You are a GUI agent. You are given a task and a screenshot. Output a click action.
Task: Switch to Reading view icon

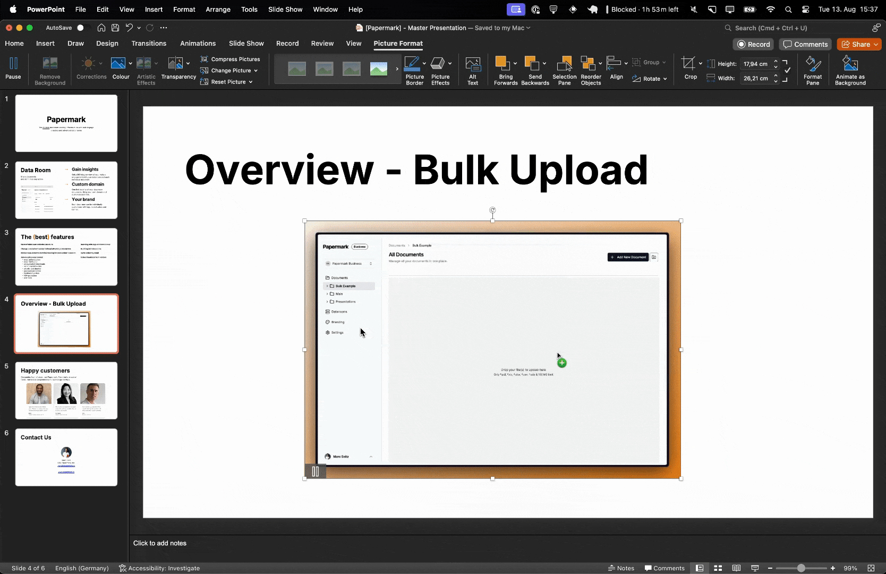pyautogui.click(x=736, y=568)
